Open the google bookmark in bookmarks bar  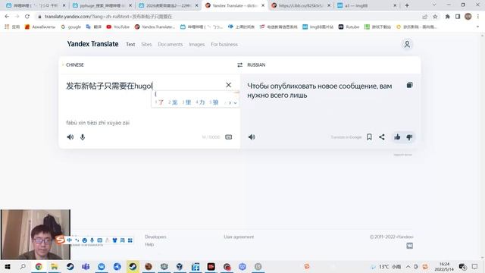pos(70,27)
